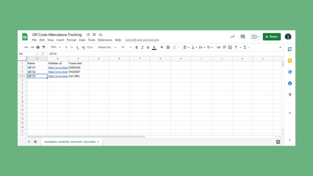Open the 100% zoom dropdown

(55, 47)
